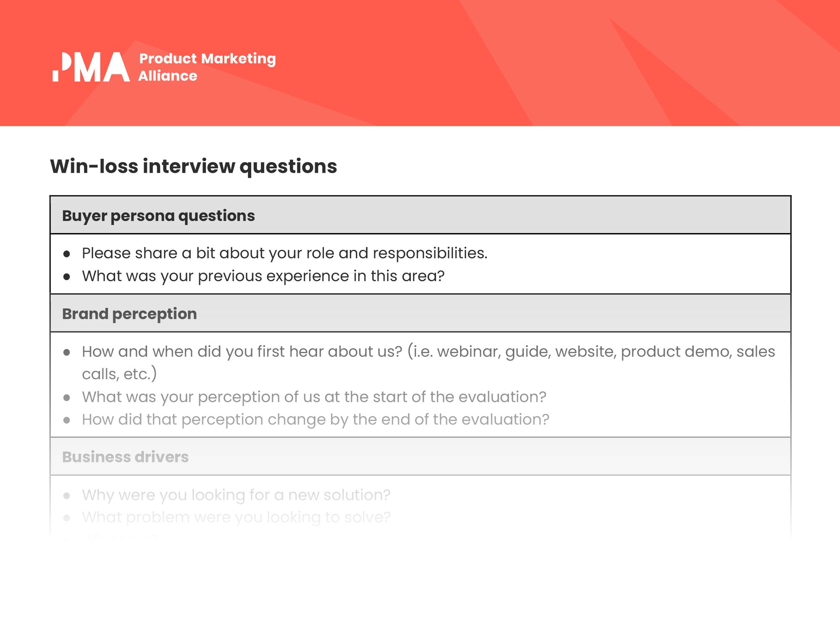Click the Buyer persona questions header row
840x630 pixels.
pos(420,215)
